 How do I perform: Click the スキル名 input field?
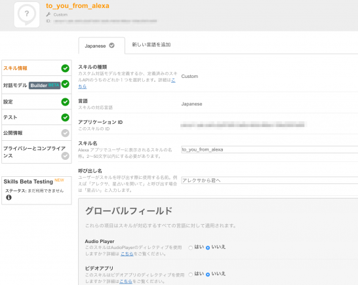click(269, 149)
